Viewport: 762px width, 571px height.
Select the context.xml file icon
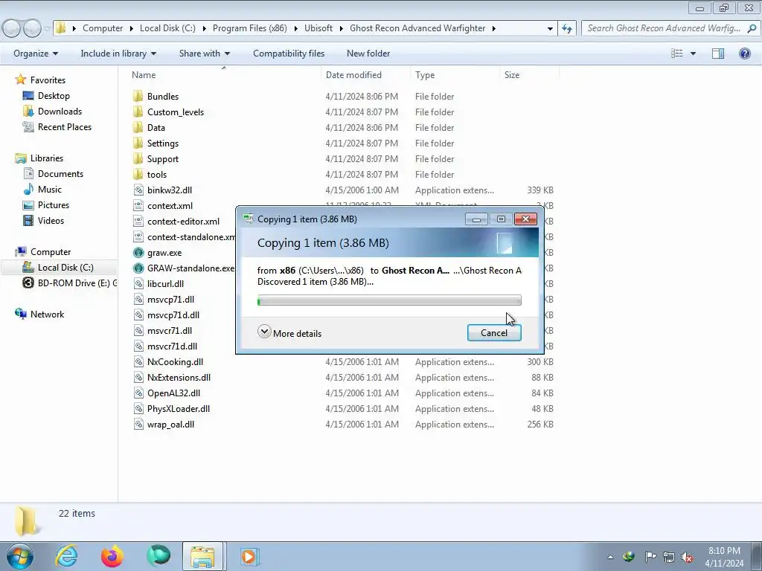[x=138, y=205]
